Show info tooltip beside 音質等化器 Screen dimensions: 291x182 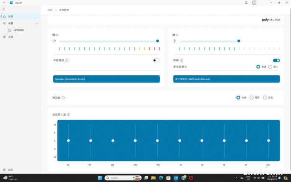[69, 114]
